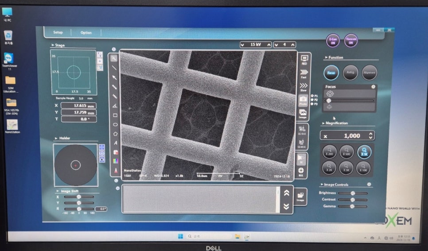Click thumbnail strip up double-chevron
The height and width of the screenshot is (251, 428).
pyautogui.click(x=286, y=193)
